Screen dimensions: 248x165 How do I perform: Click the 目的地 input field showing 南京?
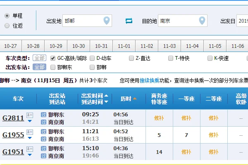click(x=183, y=21)
